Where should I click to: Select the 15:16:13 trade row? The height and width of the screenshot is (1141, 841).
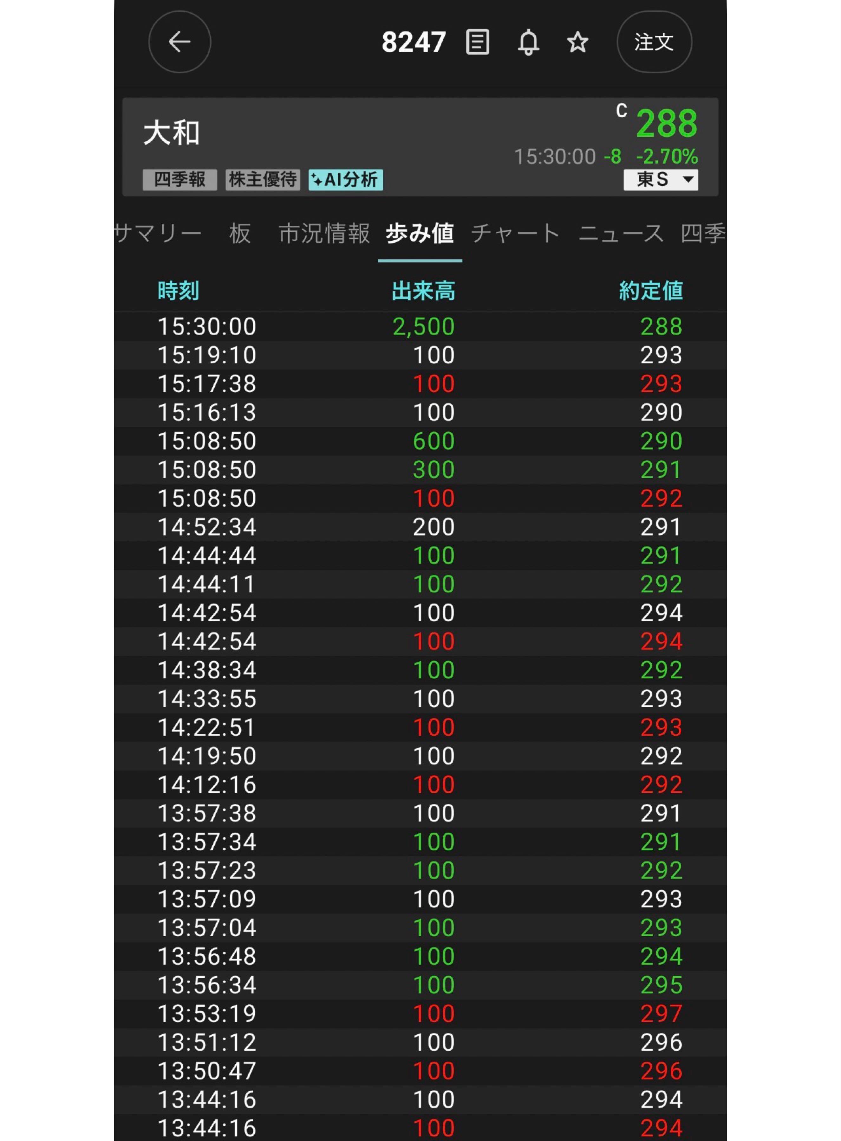click(x=420, y=413)
